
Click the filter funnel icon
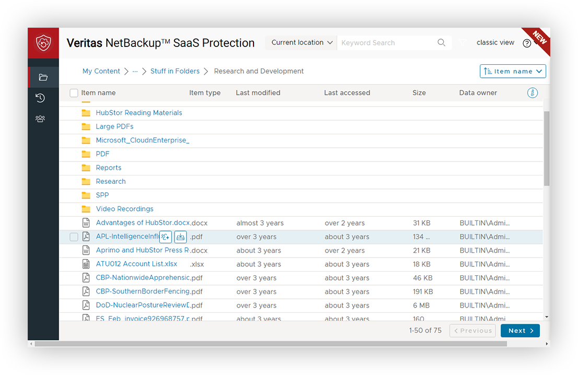(x=463, y=43)
